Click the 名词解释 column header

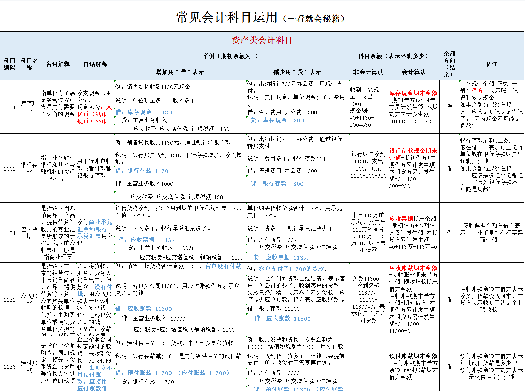pyautogui.click(x=58, y=64)
